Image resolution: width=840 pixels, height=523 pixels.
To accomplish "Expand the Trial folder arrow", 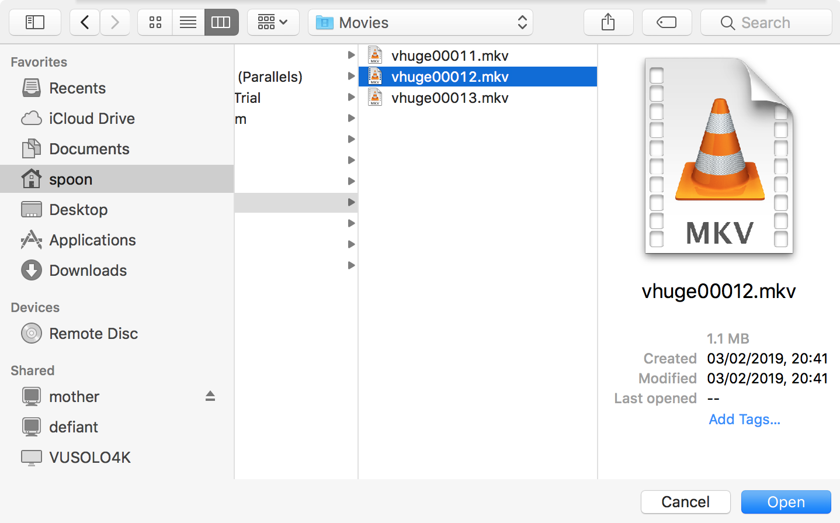I will (x=351, y=97).
